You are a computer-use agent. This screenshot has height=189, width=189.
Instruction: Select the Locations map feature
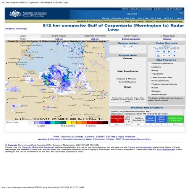[x=156, y=67]
